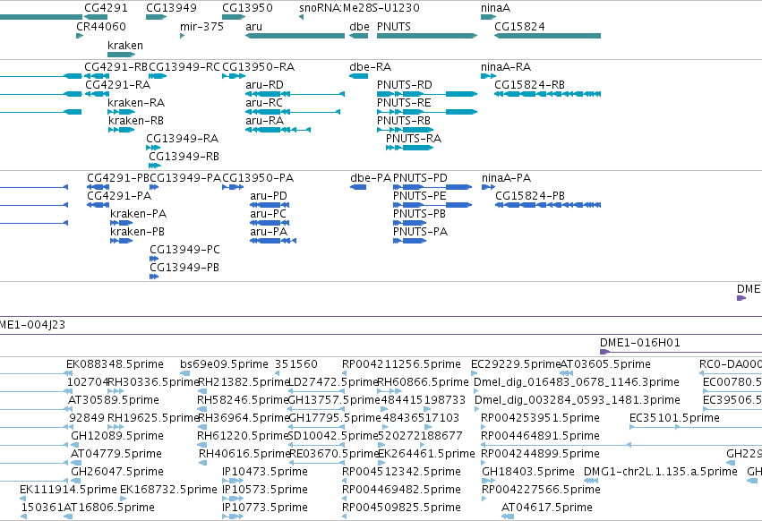Image resolution: width=762 pixels, height=521 pixels.
Task: Select the CR44060 gene label
Action: click(101, 26)
